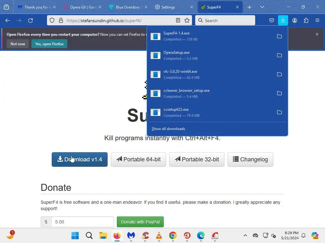Switch to the Blue Overdose tab

pos(129,7)
